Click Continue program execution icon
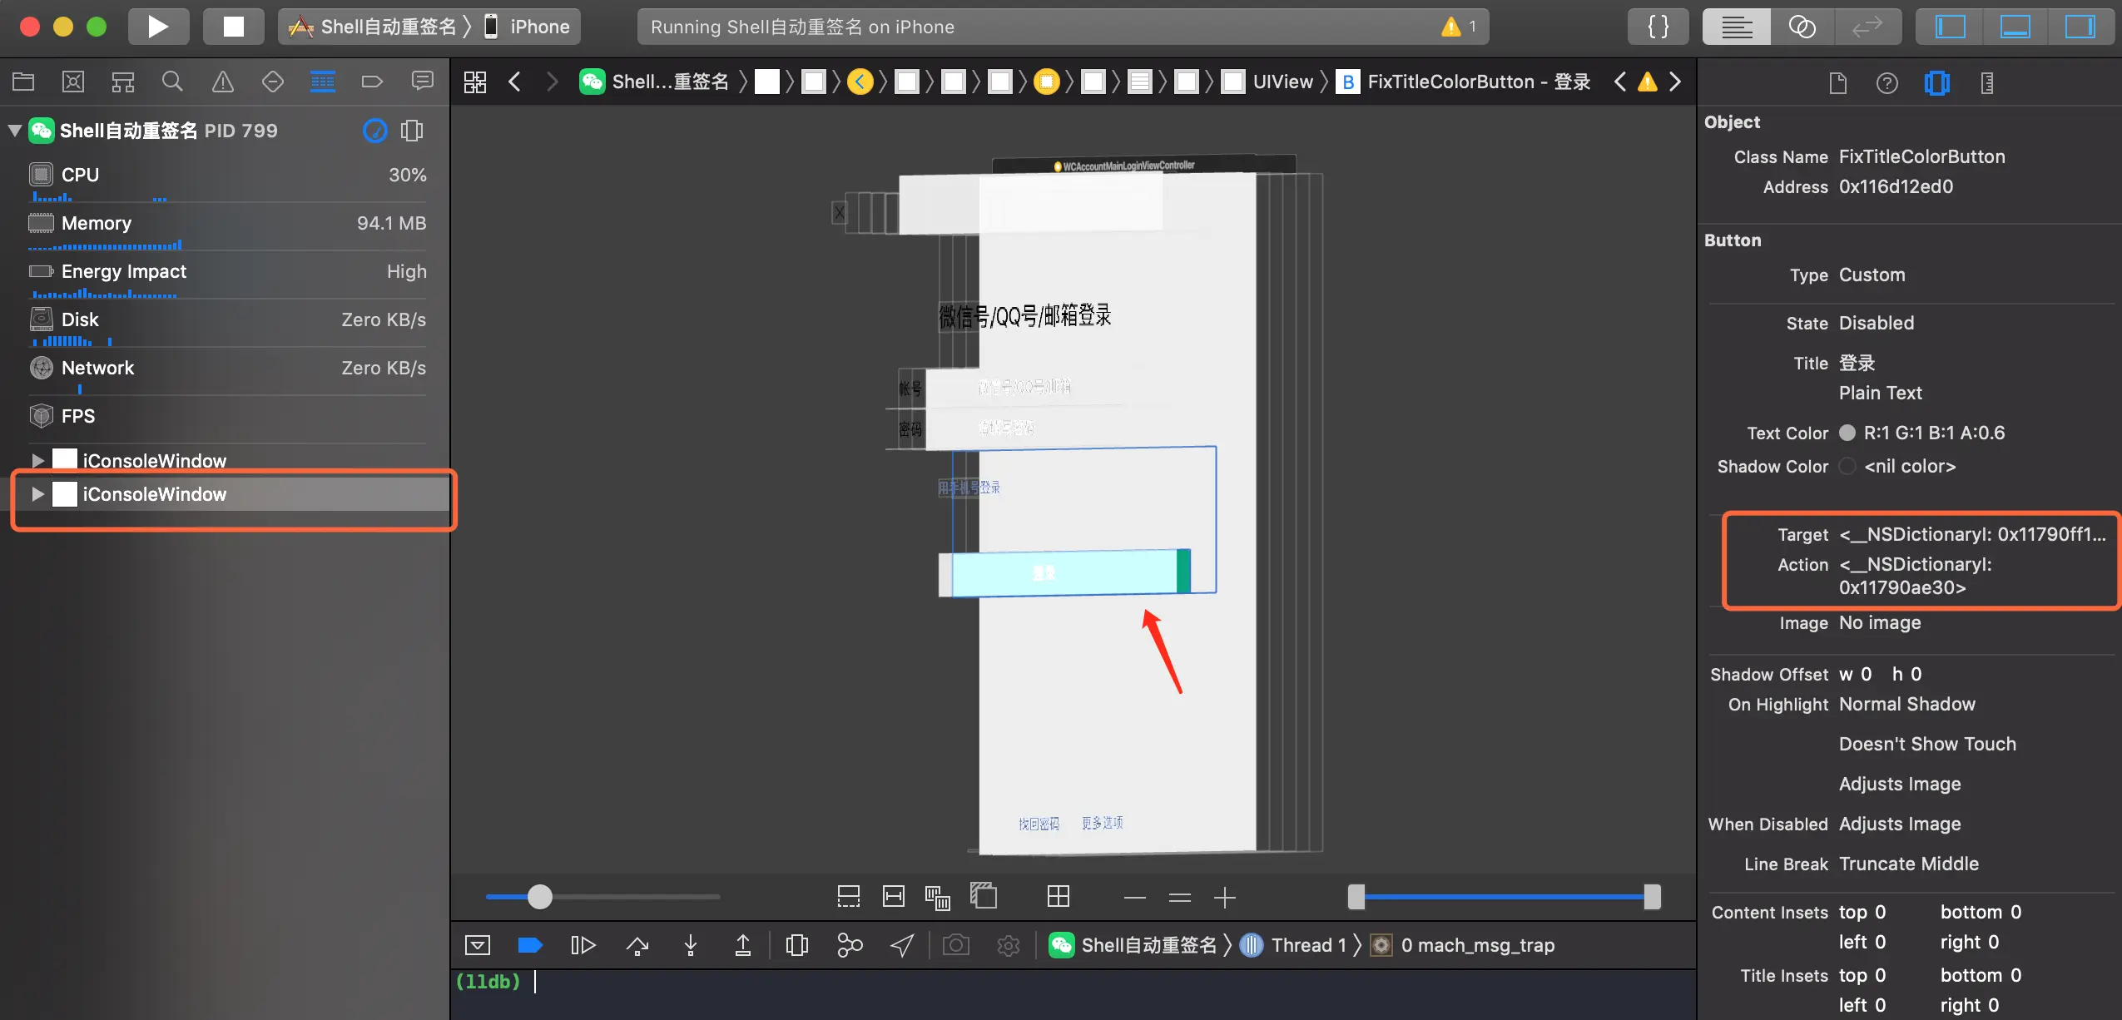This screenshot has height=1020, width=2122. click(583, 945)
